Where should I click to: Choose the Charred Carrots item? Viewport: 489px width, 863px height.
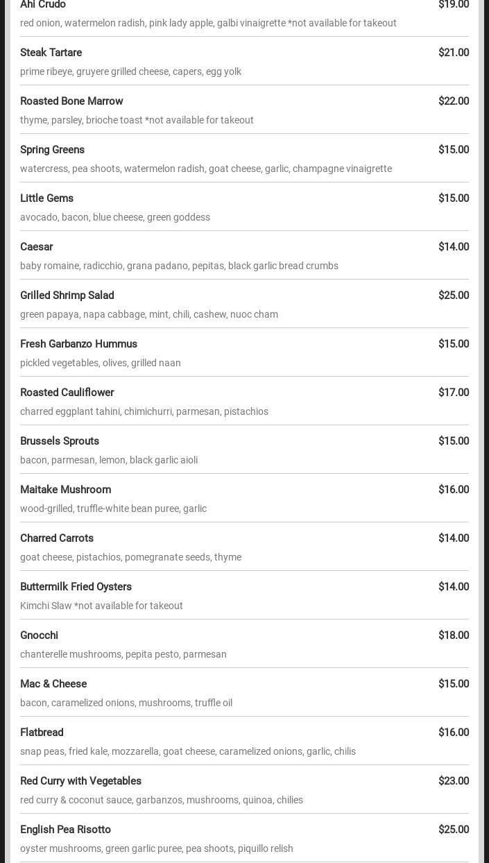(57, 538)
